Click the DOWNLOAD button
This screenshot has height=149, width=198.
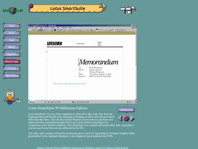coord(126,110)
